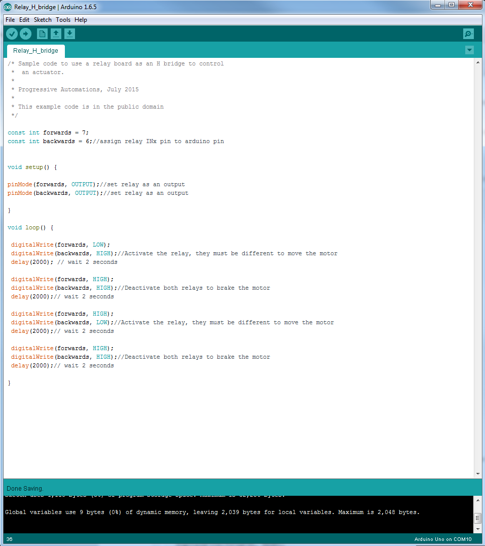Click 'digitalWrite(backwards, LOW);' line
485x546 pixels.
pos(172,322)
